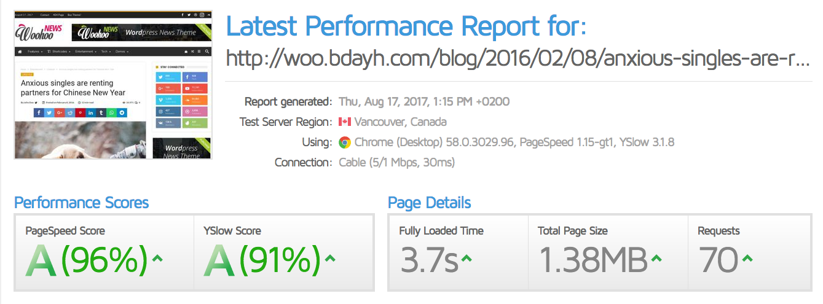Click the Chrome browser icon
The height and width of the screenshot is (304, 823).
pyautogui.click(x=345, y=142)
